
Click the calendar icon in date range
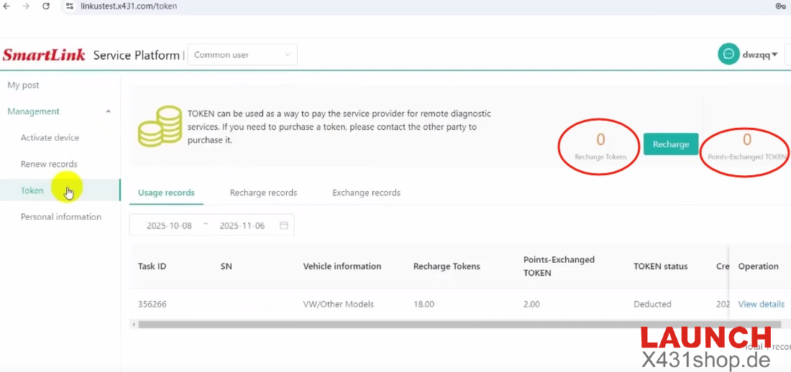(x=283, y=225)
